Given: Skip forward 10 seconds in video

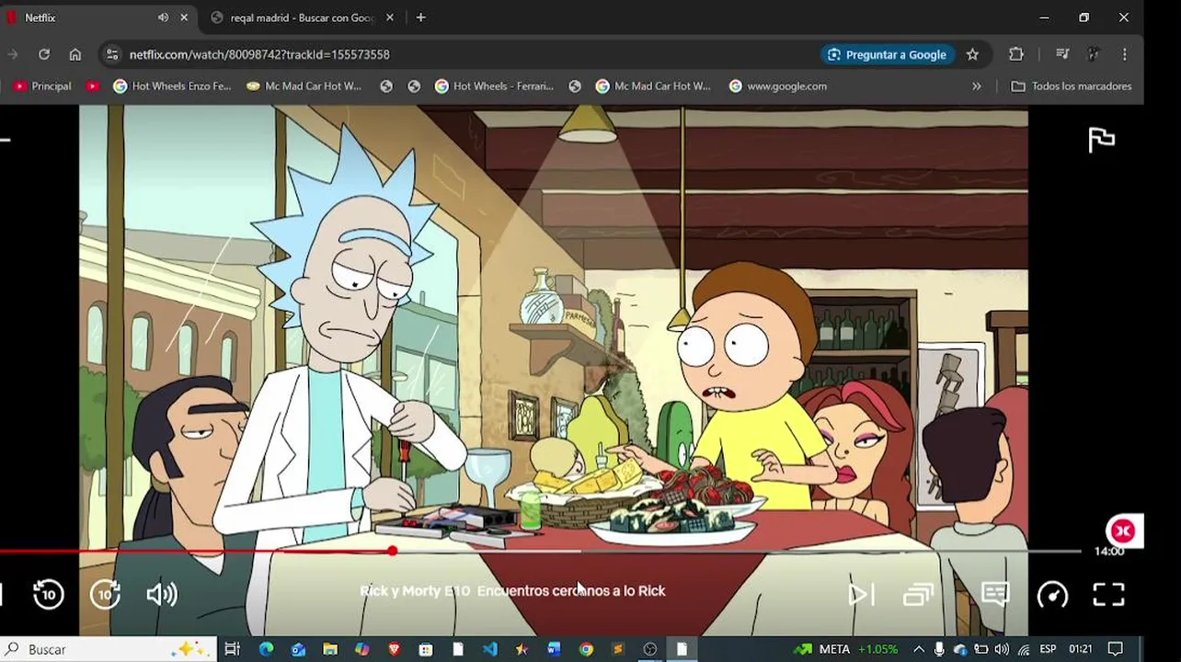Looking at the screenshot, I should (105, 594).
